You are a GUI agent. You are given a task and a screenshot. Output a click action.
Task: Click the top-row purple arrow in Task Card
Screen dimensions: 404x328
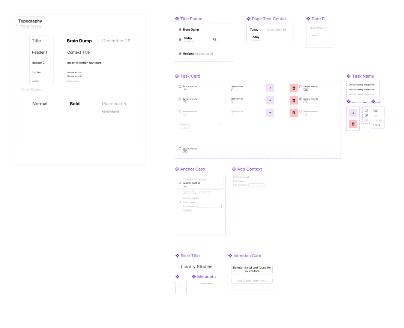click(x=270, y=88)
